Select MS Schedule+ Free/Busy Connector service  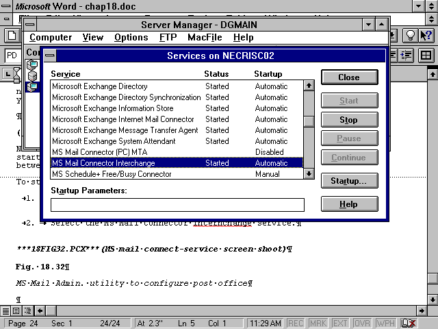[177, 173]
